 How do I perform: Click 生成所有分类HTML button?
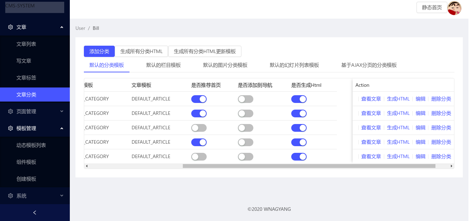[x=142, y=51]
